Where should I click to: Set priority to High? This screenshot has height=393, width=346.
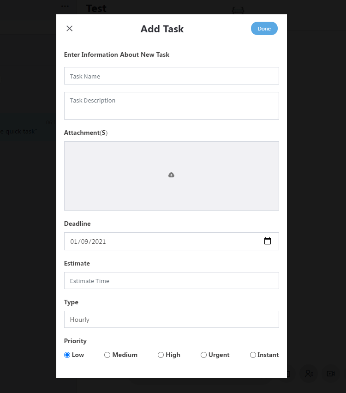[161, 355]
